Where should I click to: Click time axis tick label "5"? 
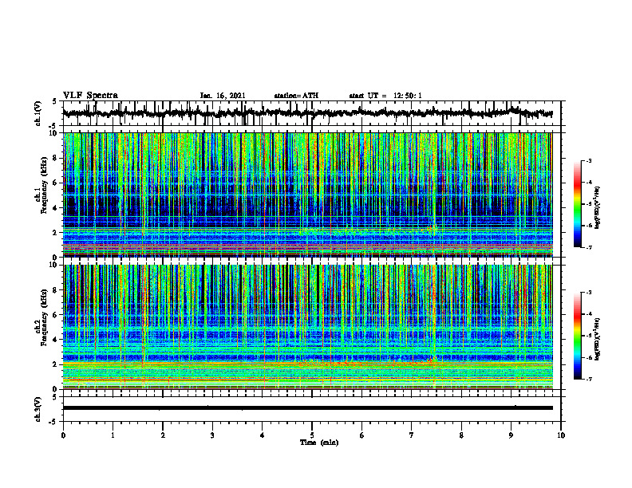click(312, 435)
